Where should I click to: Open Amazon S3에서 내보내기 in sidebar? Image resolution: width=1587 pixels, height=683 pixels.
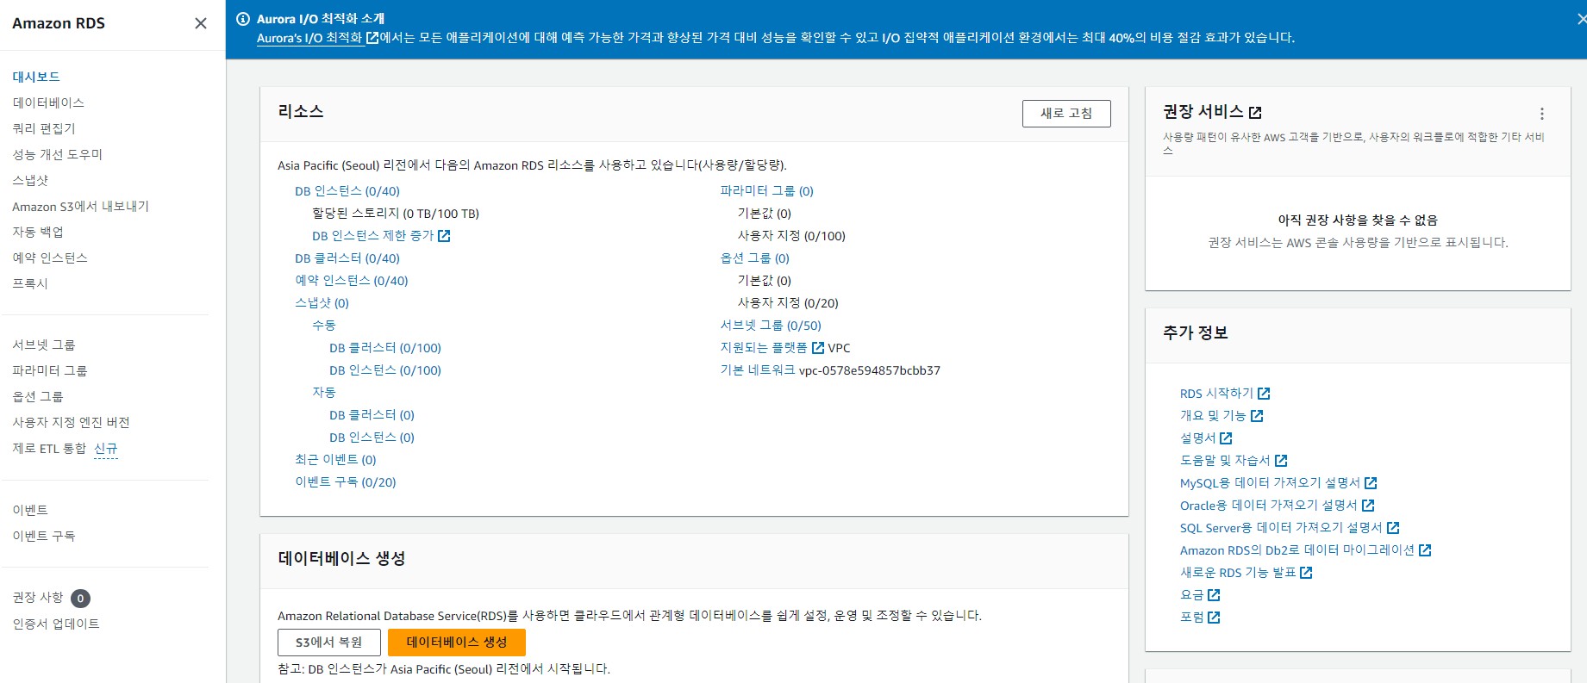[80, 207]
